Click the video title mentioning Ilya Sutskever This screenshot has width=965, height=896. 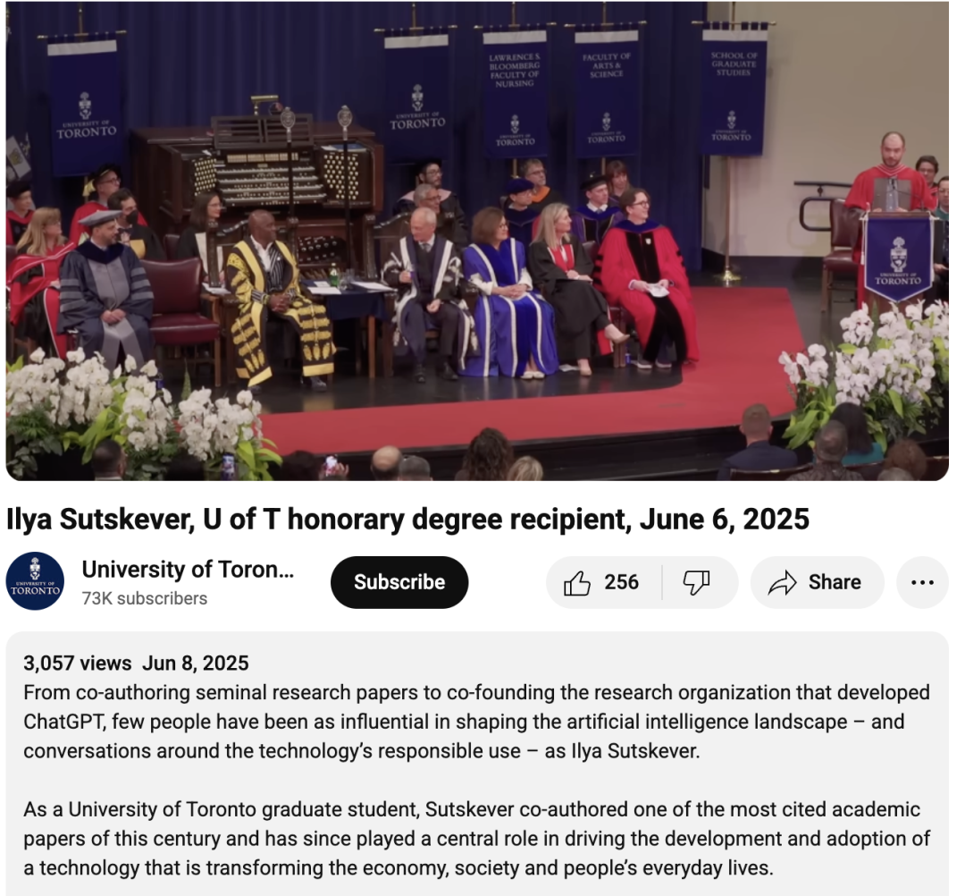407,520
